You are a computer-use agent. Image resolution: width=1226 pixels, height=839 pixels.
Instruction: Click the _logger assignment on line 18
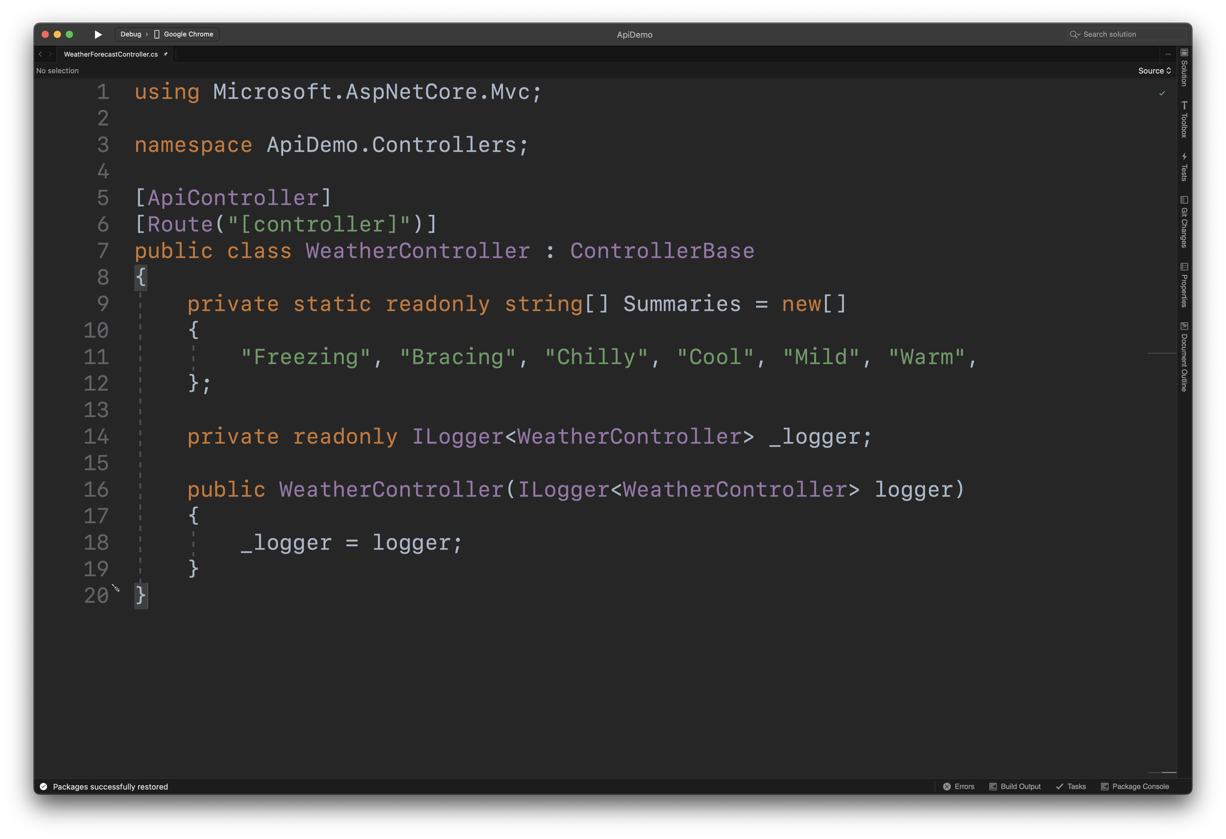click(x=286, y=543)
